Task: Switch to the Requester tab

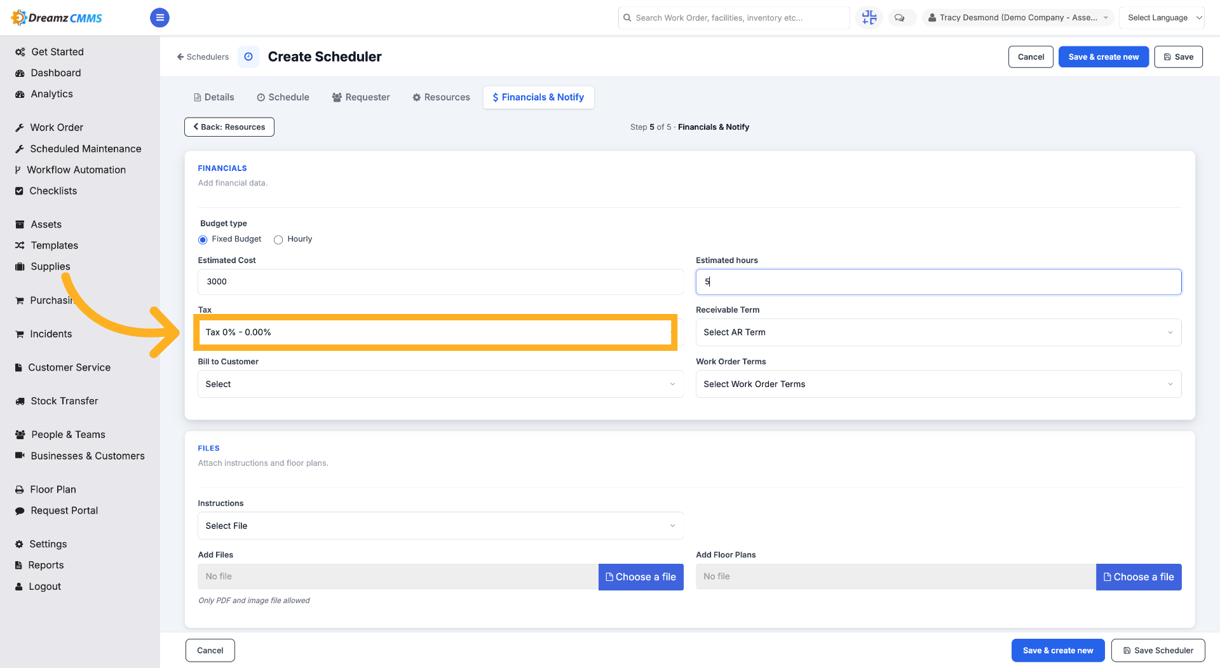Action: [361, 97]
